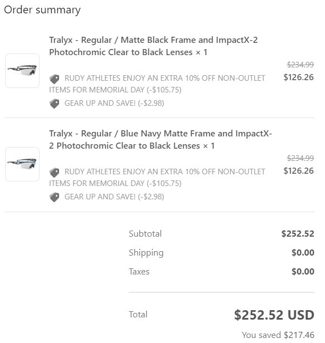Click the Memorial Day discount tag icon on the Blue Navy item
The width and height of the screenshot is (325, 343).
(54, 173)
